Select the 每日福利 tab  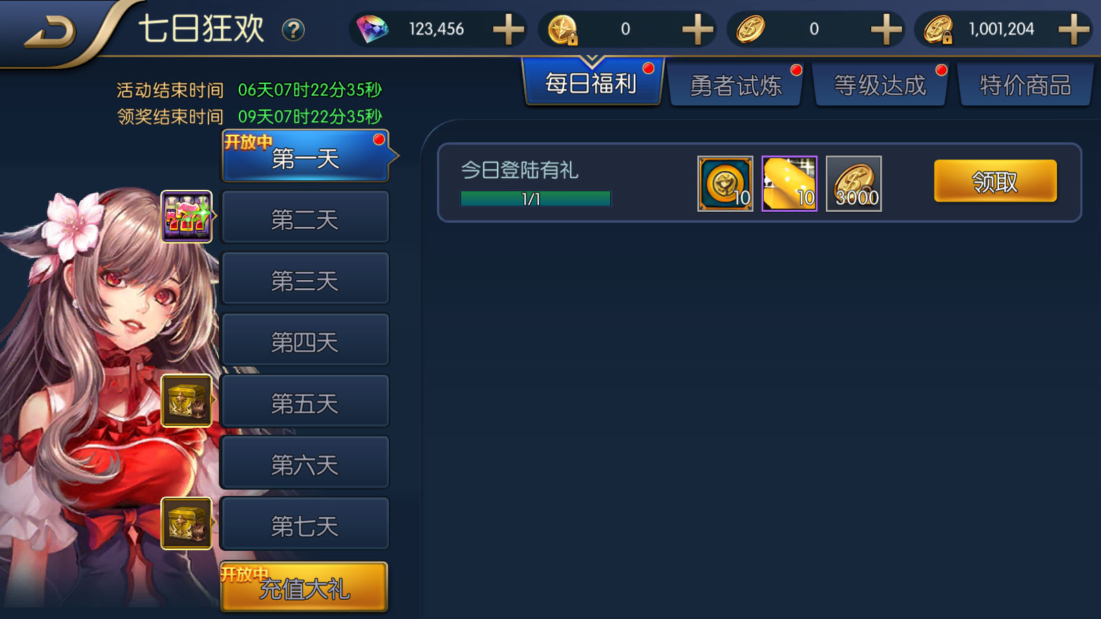(x=592, y=83)
